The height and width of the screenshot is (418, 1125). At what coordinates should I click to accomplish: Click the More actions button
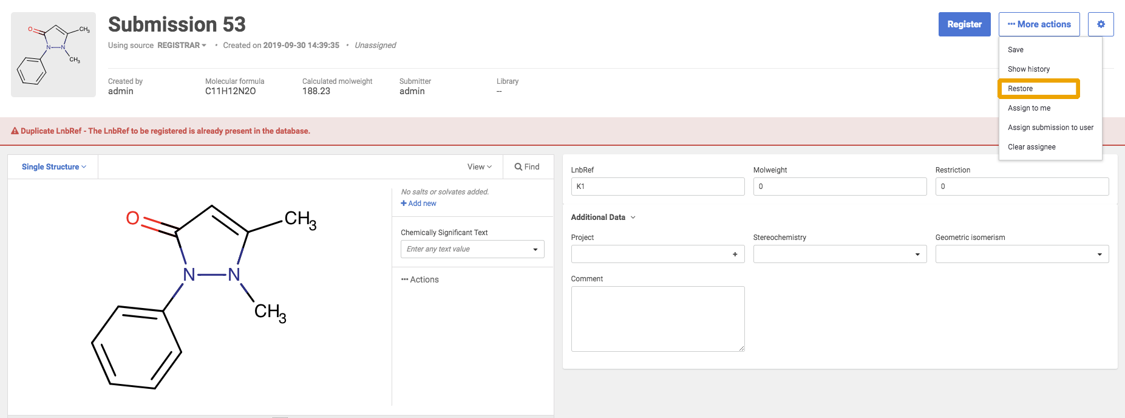[x=1039, y=24]
